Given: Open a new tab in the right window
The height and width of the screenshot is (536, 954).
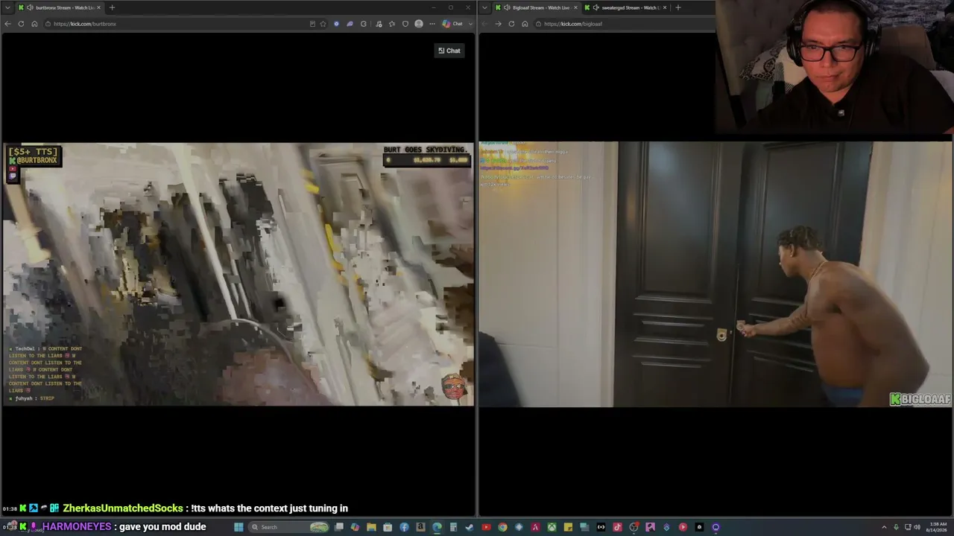Looking at the screenshot, I should click(677, 7).
